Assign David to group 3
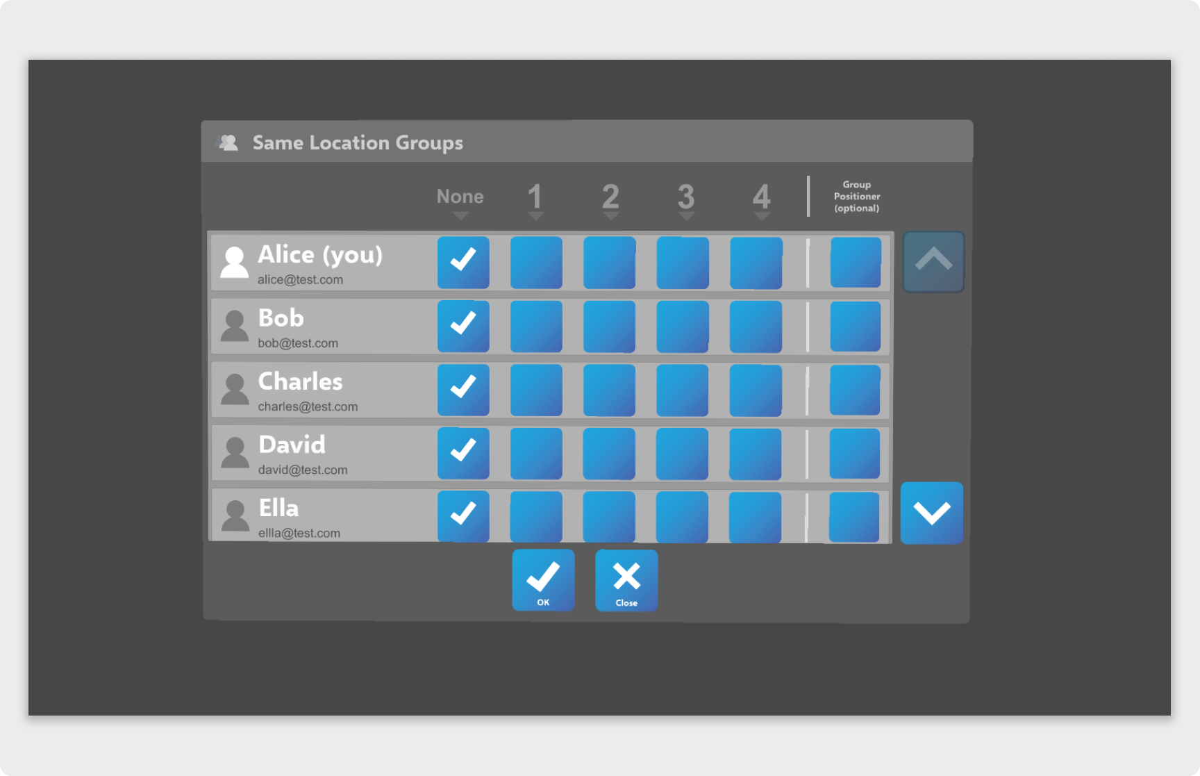Image resolution: width=1200 pixels, height=776 pixels. [x=682, y=453]
